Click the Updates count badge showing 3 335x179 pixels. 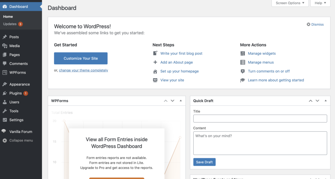tap(20, 24)
